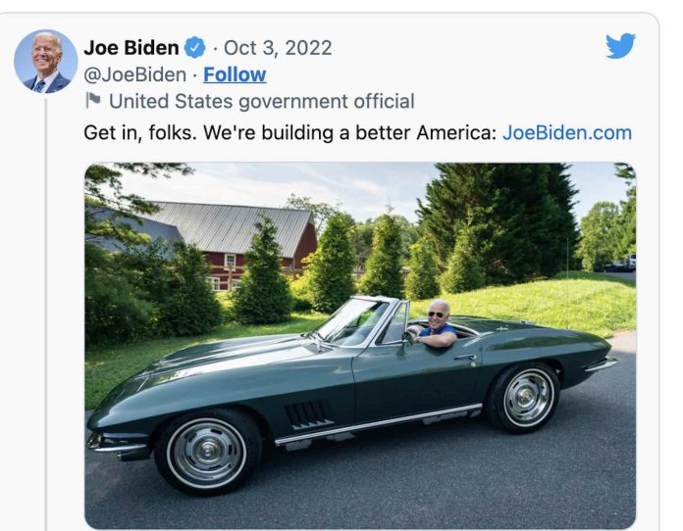
Task: Click the Joe Biden display name
Action: pyautogui.click(x=131, y=48)
